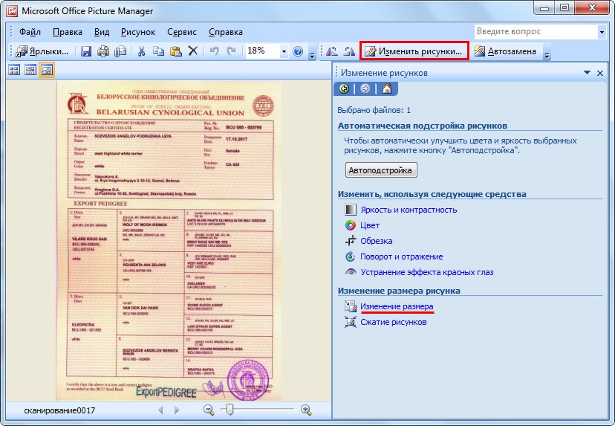Open the Изменение размера link
Viewport: 615px width, 426px height.
[x=397, y=306]
